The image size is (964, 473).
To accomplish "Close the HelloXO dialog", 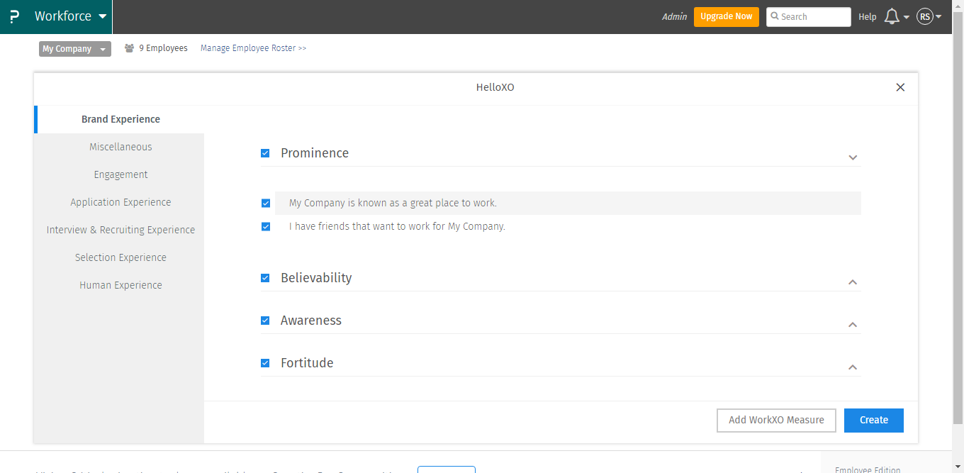I will (900, 87).
